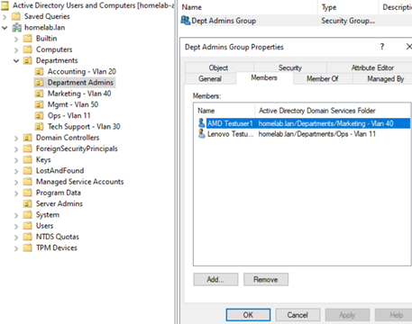Click the Users folder icon
412x324 pixels.
coord(28,226)
